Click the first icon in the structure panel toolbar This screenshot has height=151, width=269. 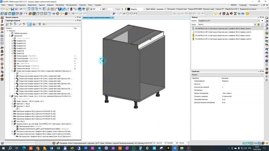click(7, 24)
